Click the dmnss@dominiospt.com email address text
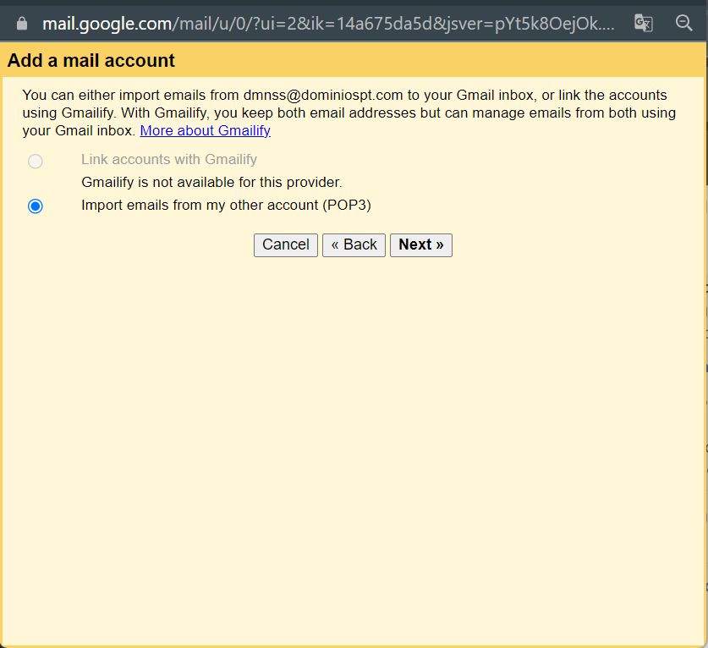This screenshot has width=708, height=648. tap(323, 95)
